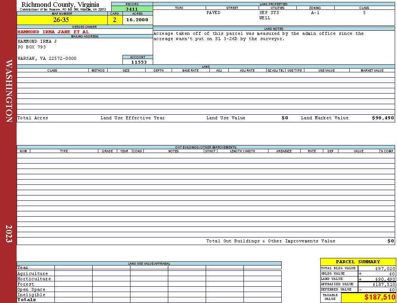The image size is (397, 303).
Task: Select the card number 2
Action: point(115,20)
